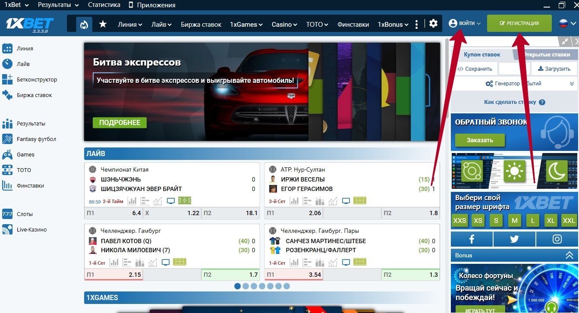Collapse the Bonus panel
Viewport: 579px width, 313px height.
pos(569,255)
